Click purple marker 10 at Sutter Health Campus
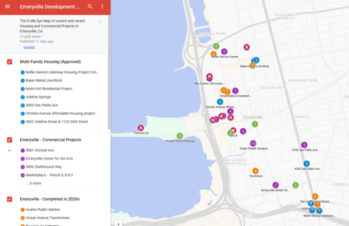The width and height of the screenshot is (349, 226). [253, 143]
